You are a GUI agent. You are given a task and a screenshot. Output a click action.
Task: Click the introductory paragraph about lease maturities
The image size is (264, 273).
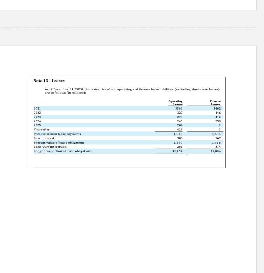pyautogui.click(x=132, y=91)
